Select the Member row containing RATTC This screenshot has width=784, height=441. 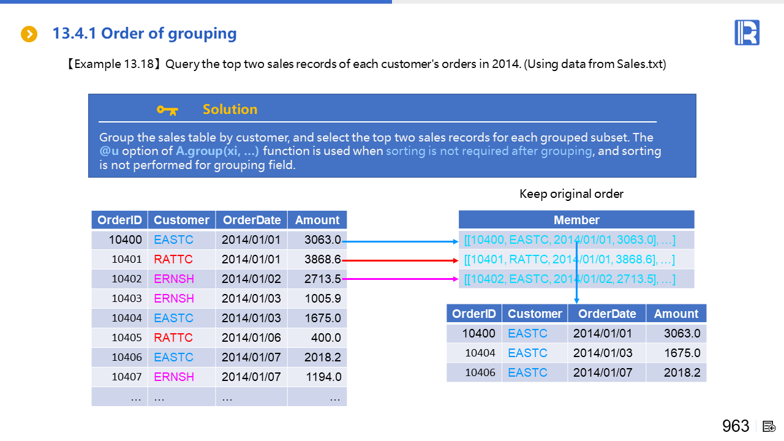570,260
